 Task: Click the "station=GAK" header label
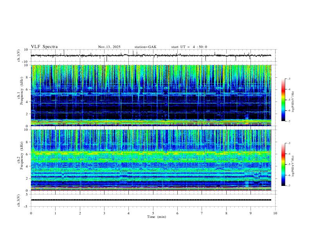(145, 47)
